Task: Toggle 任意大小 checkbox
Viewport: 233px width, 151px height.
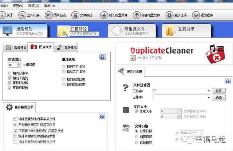Action: point(137,111)
